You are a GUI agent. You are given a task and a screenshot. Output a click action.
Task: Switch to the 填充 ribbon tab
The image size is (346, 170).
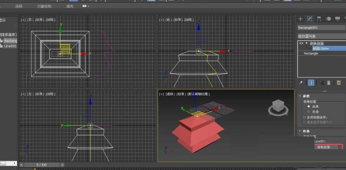(x=70, y=6)
